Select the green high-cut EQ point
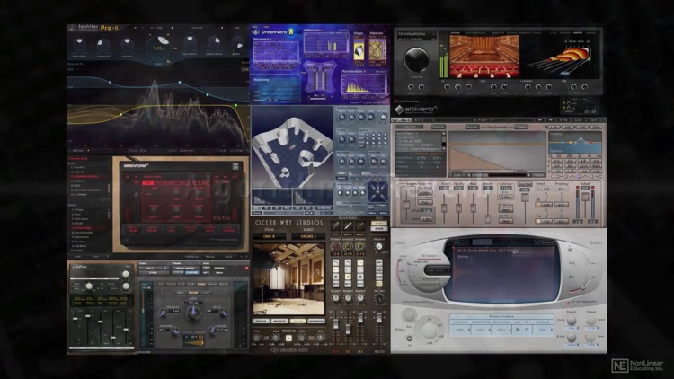Viewport: 674px width, 379px height. 235,105
